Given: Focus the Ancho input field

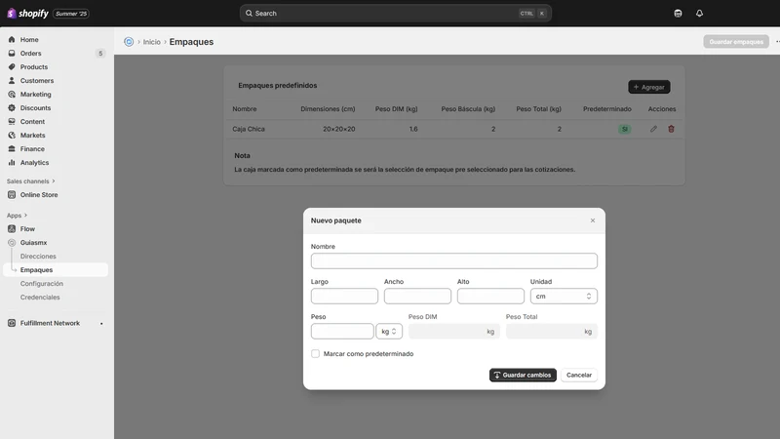Looking at the screenshot, I should pos(417,297).
